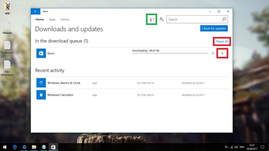The image size is (269, 151).
Task: Select the "Store" name in the download queue
Action: click(51, 53)
